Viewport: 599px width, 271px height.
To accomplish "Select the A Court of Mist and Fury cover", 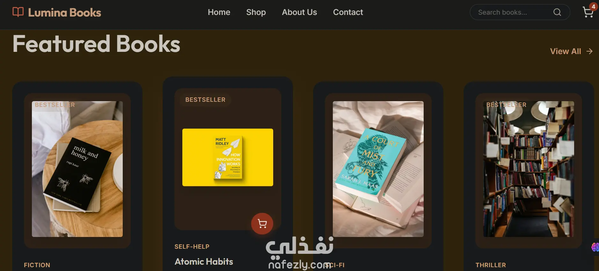I will tap(378, 169).
